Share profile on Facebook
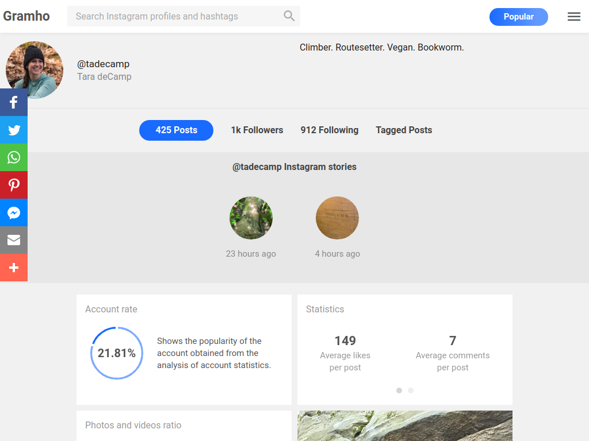 point(14,103)
